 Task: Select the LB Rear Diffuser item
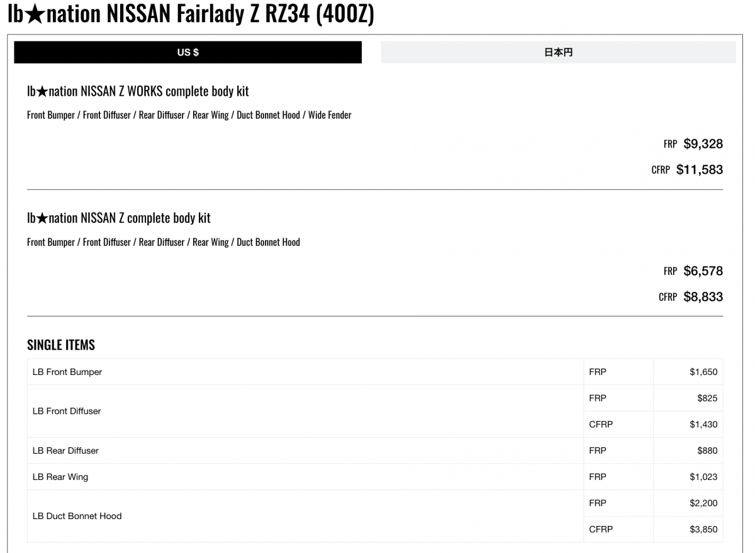click(x=65, y=451)
